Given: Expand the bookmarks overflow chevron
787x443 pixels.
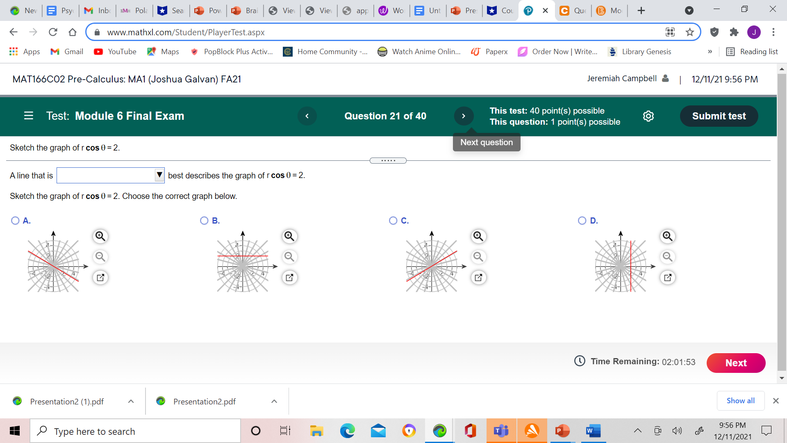Looking at the screenshot, I should [710, 52].
